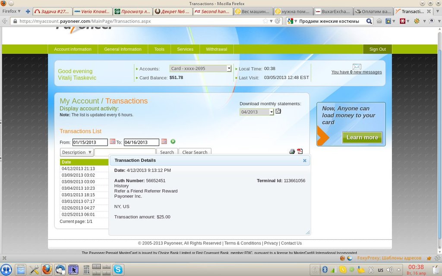Open the Account information menu
This screenshot has width=442, height=276.
point(73,49)
